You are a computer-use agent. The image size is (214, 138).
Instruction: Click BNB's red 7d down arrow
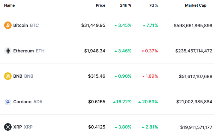[144, 76]
